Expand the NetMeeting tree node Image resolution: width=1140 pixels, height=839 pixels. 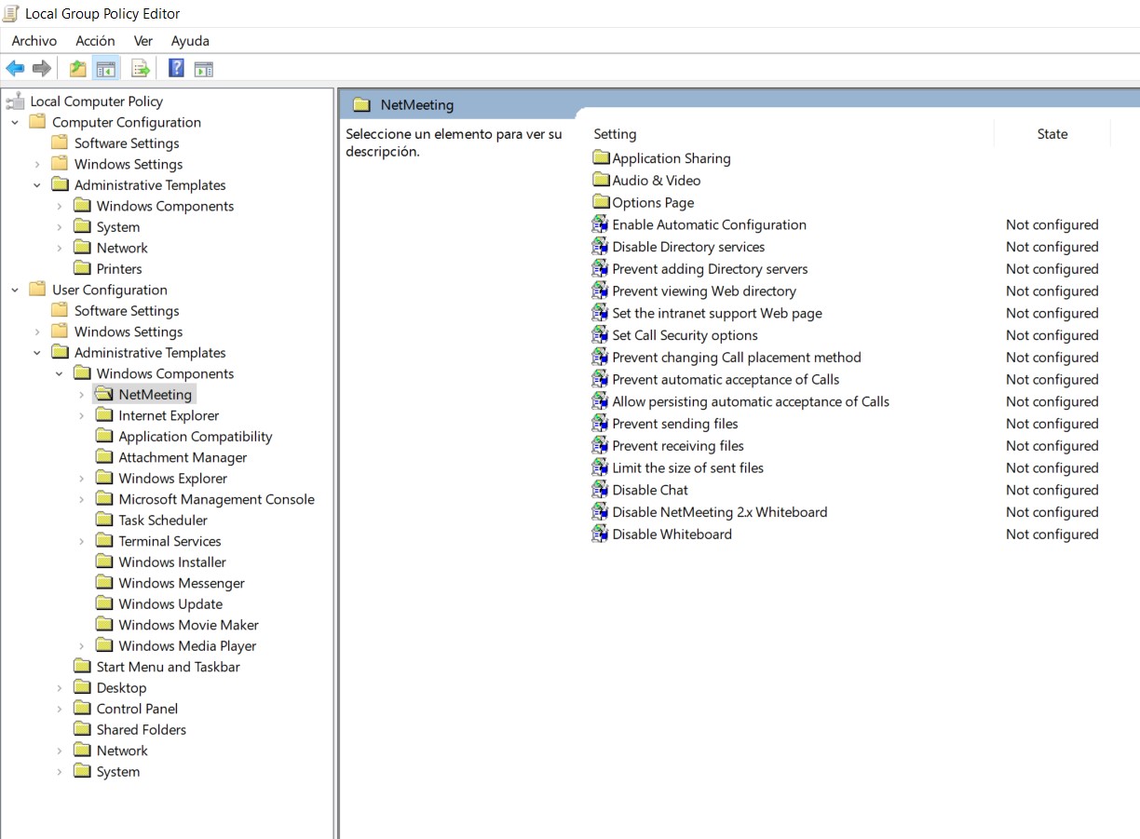click(82, 395)
